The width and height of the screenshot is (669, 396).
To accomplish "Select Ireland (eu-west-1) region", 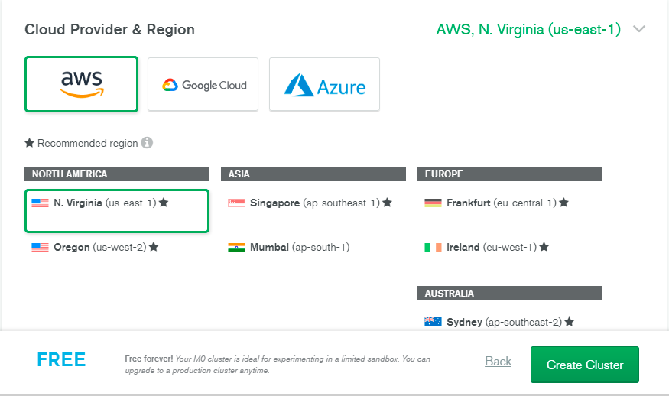I will click(x=510, y=248).
